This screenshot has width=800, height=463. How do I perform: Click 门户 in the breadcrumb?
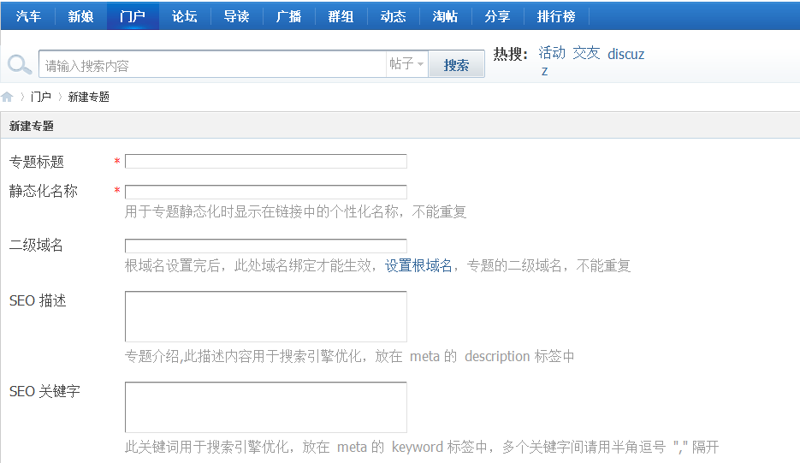tap(41, 97)
